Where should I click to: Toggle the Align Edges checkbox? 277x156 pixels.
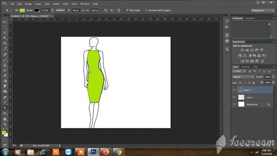point(127,10)
